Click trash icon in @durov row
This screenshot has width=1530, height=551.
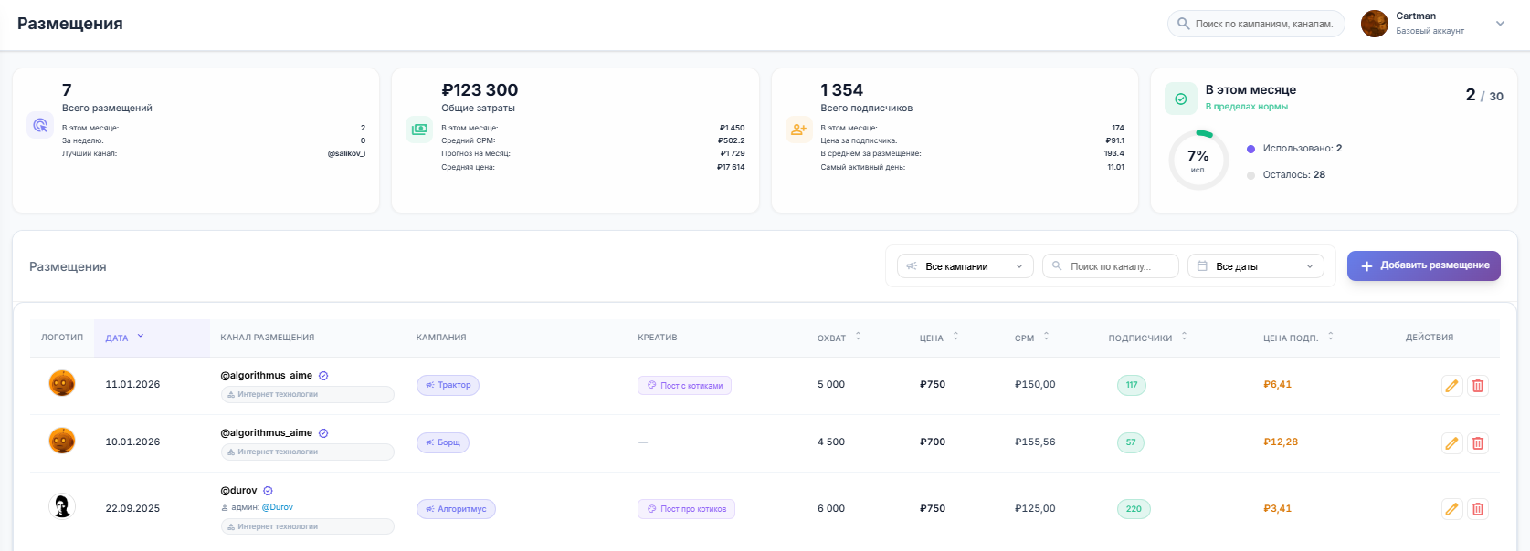tap(1477, 509)
